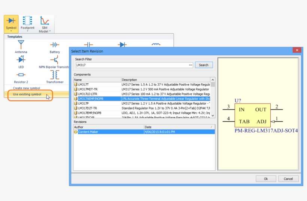The image size is (307, 201).
Task: Open the Symbol dropdown button
Action: 12,24
